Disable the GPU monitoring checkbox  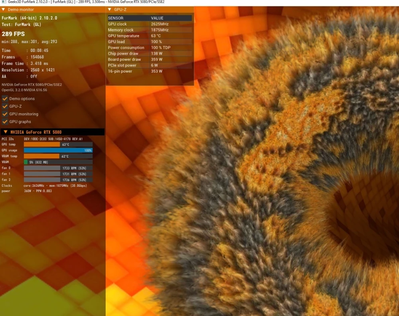tap(5, 114)
